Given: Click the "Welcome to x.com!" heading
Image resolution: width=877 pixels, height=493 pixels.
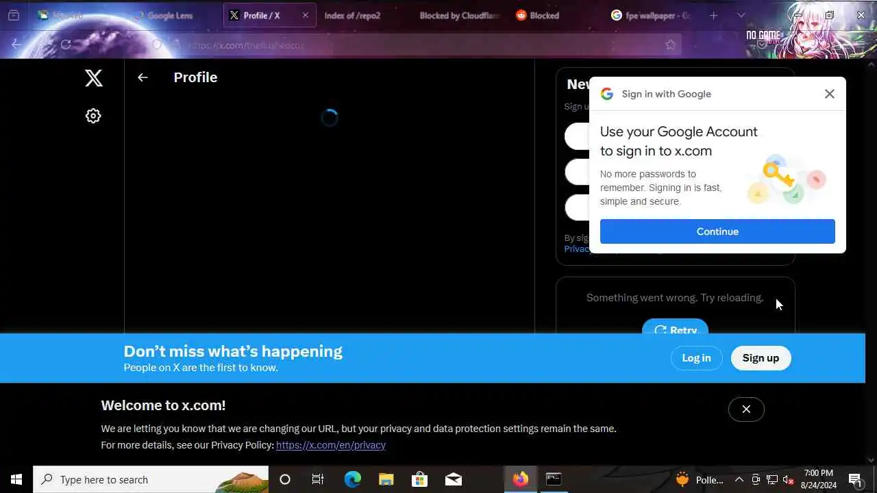Looking at the screenshot, I should [163, 405].
